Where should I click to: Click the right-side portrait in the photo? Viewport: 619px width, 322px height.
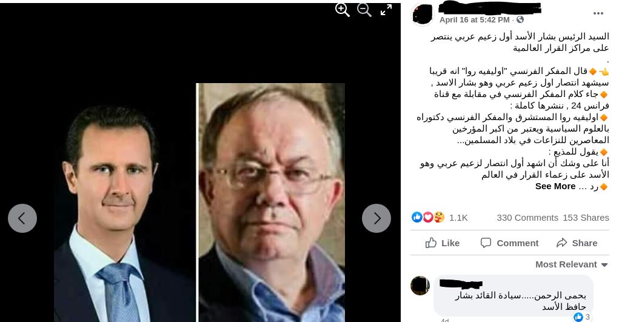(x=271, y=203)
